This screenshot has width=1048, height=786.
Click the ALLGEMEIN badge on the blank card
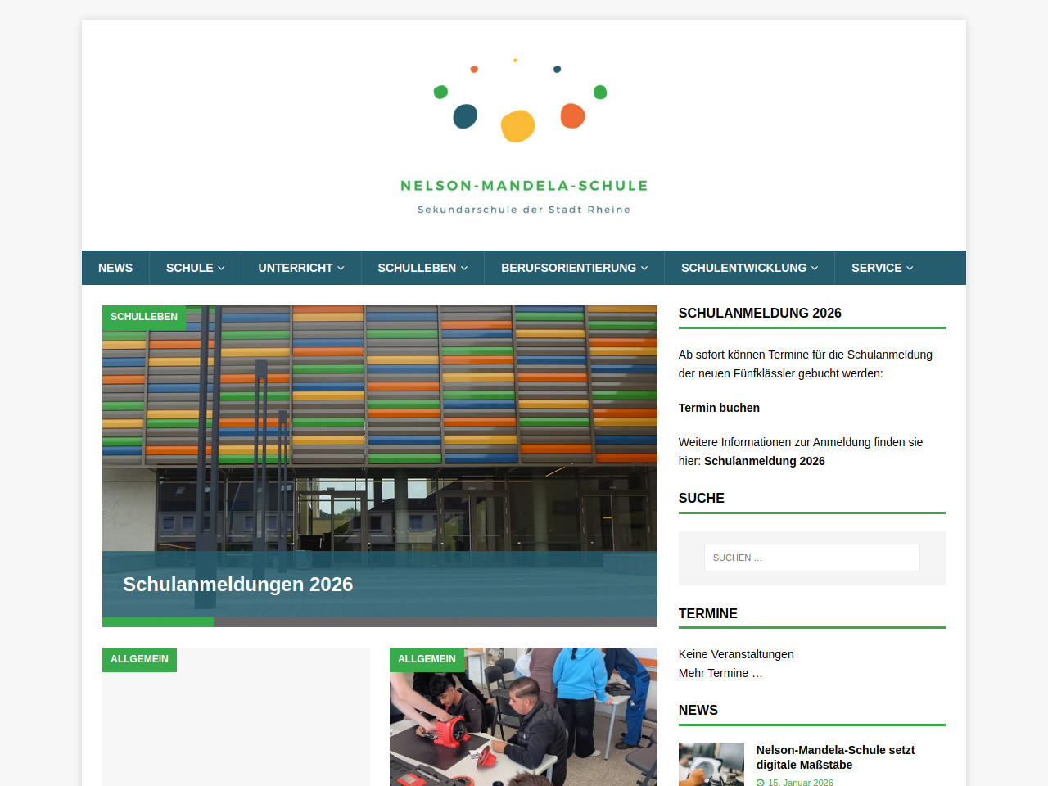(x=139, y=659)
